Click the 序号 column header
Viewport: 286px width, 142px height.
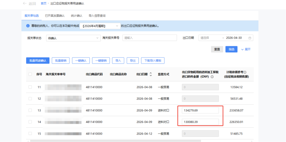click(x=39, y=74)
